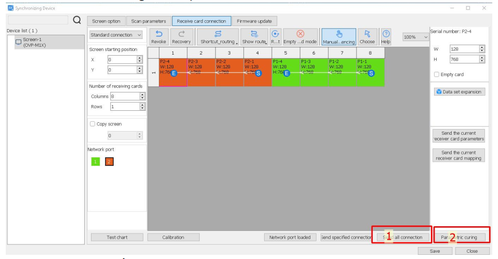Click the S start marker on P2-1
This screenshot has width=498, height=259.
258,73
